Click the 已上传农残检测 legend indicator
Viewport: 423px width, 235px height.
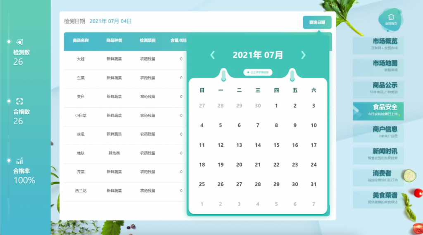pyautogui.click(x=257, y=73)
